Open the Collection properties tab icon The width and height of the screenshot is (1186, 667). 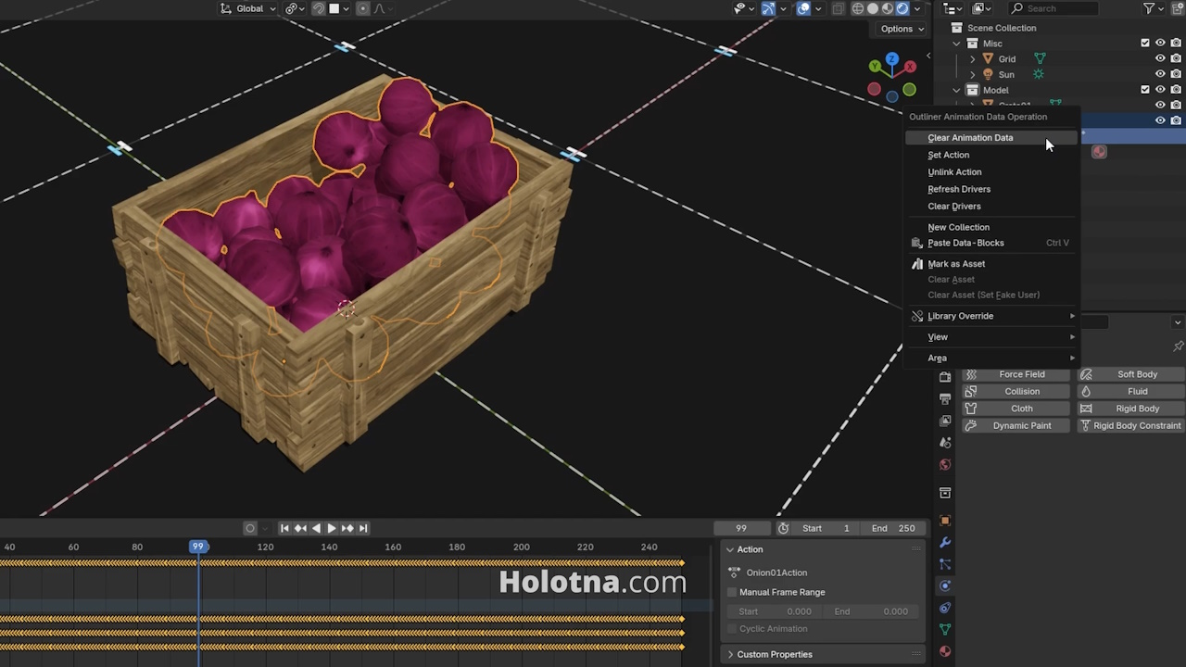tap(945, 493)
